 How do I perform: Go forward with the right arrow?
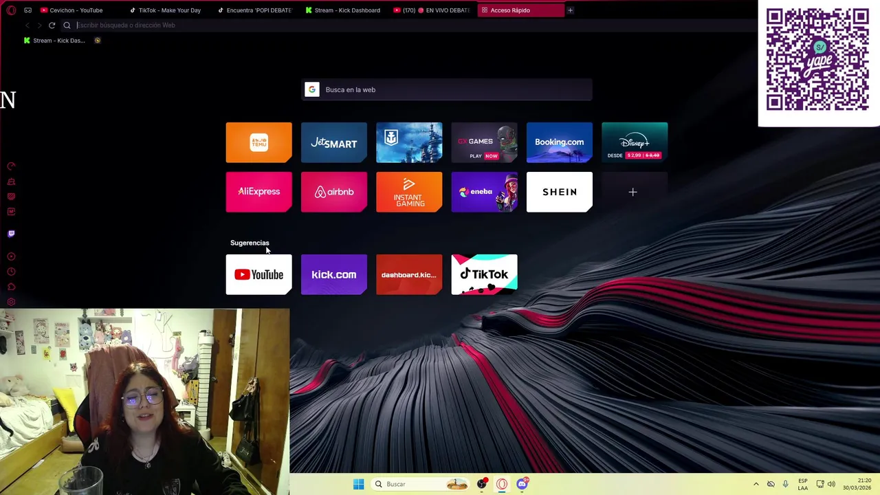coord(39,25)
